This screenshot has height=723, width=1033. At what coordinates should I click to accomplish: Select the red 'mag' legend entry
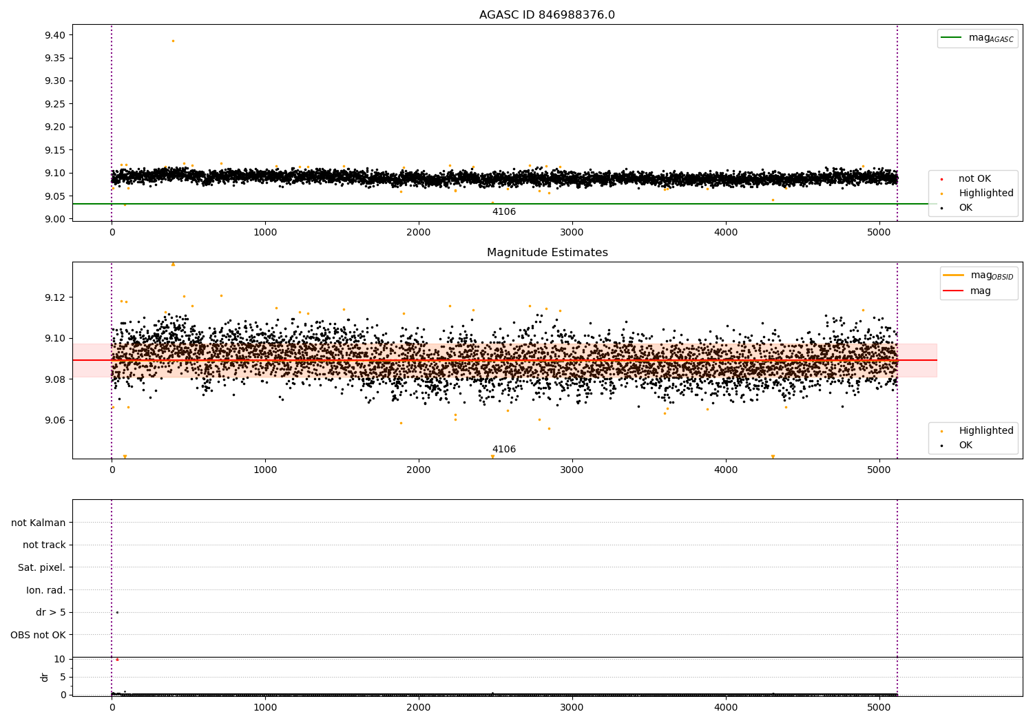click(967, 291)
